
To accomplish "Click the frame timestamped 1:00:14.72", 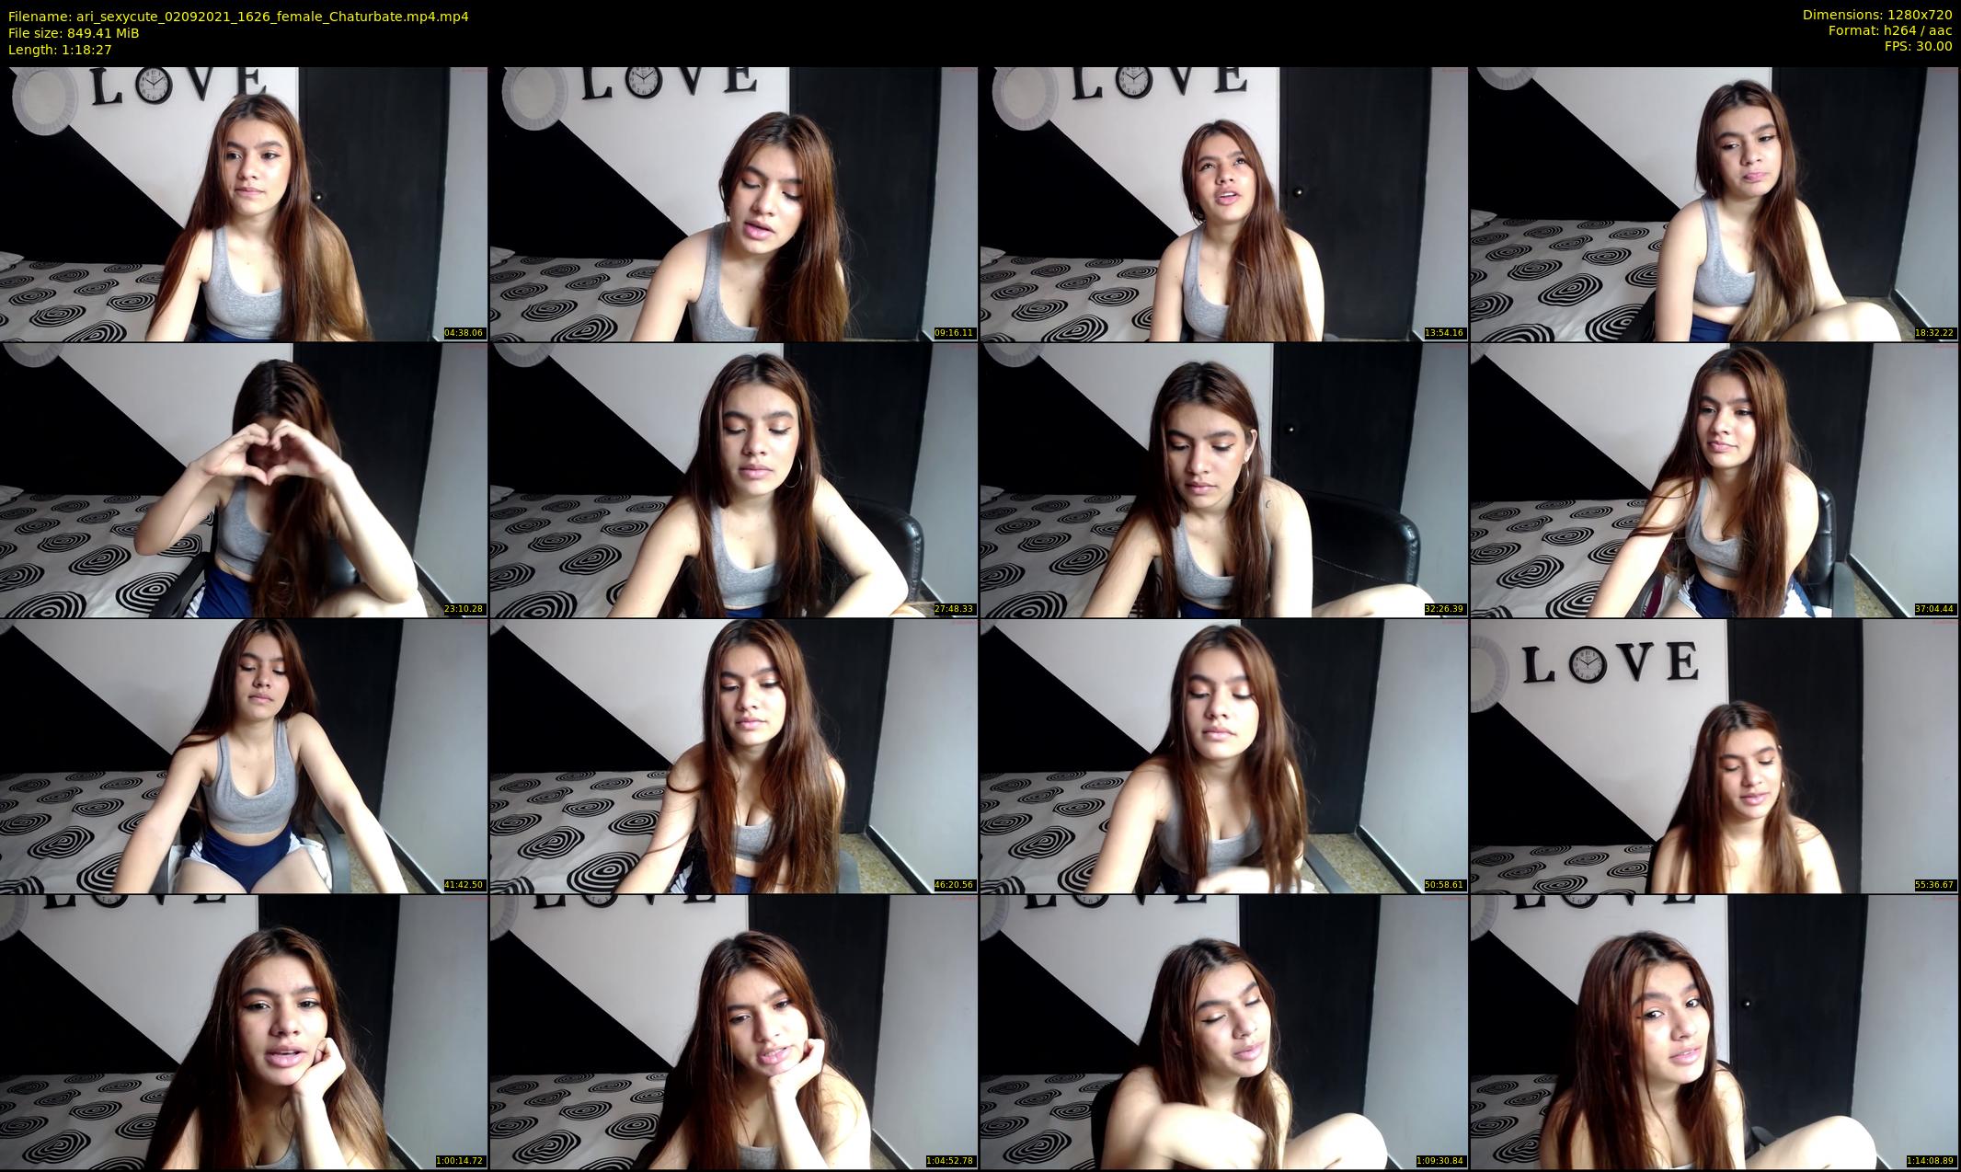I will click(x=244, y=1032).
